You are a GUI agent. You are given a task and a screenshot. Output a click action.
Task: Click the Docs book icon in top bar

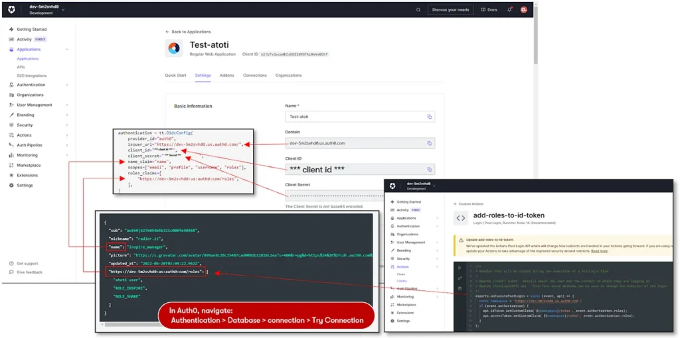[x=483, y=9]
